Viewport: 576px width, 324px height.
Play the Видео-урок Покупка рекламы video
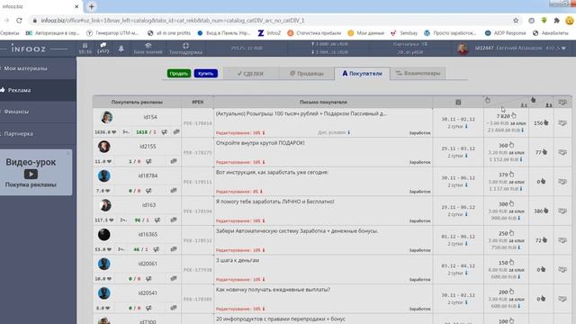click(31, 174)
